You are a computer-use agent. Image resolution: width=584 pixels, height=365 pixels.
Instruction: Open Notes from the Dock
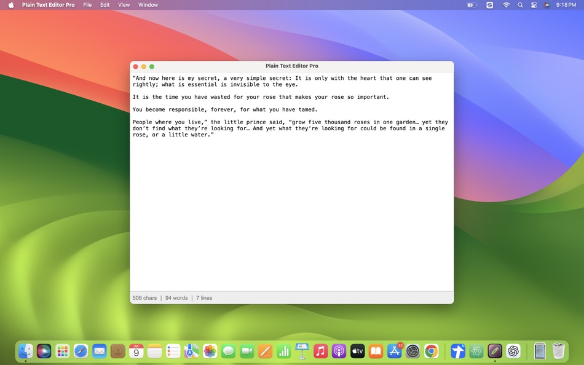pos(154,351)
